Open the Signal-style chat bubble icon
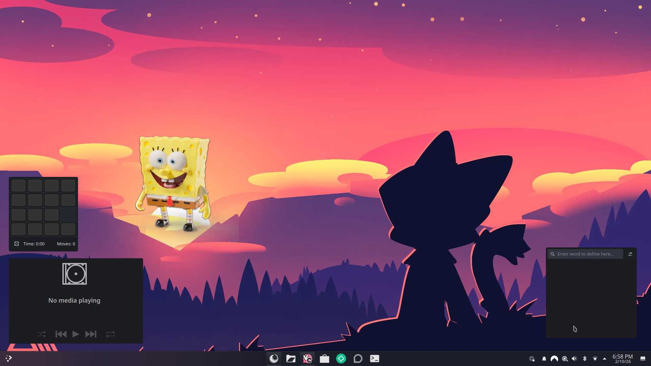The height and width of the screenshot is (366, 651). (358, 359)
